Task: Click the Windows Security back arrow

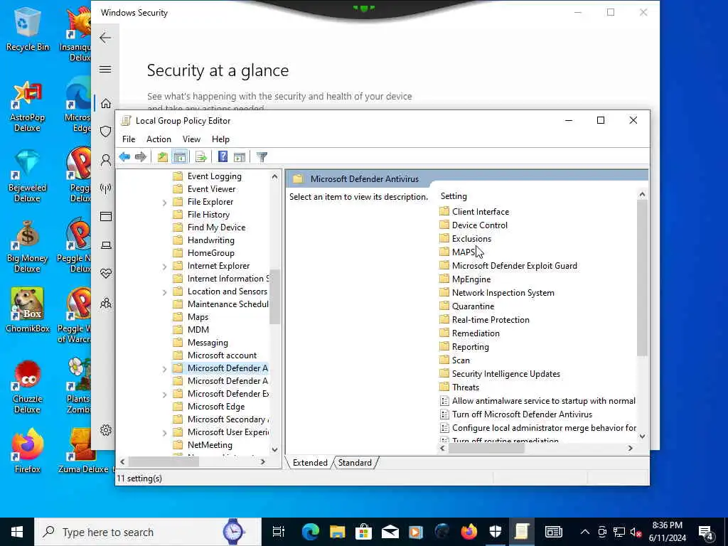Action: click(x=105, y=38)
